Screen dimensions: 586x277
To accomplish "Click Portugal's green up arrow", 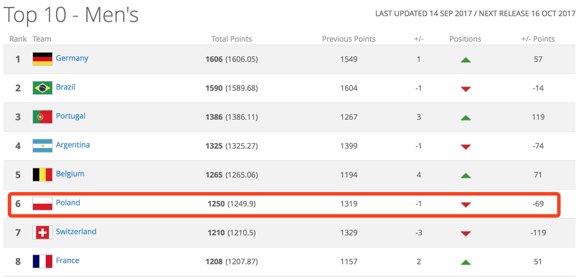I will click(466, 118).
